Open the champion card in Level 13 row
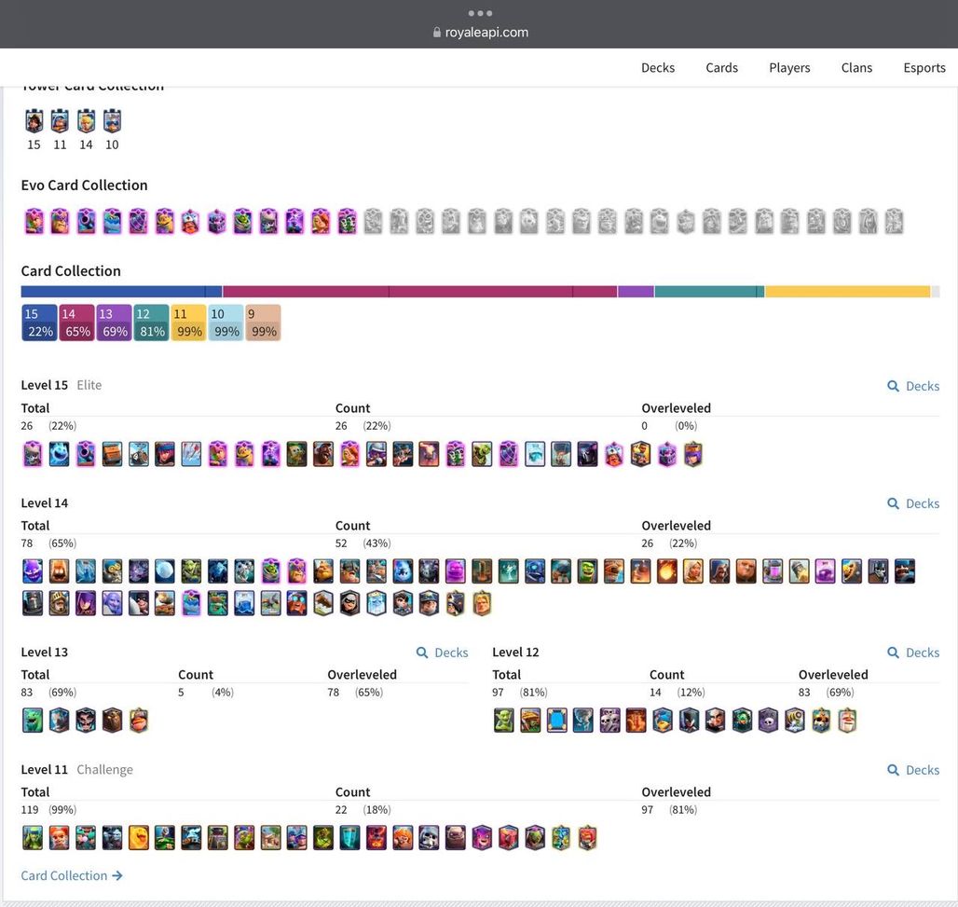This screenshot has height=907, width=958. click(x=139, y=720)
